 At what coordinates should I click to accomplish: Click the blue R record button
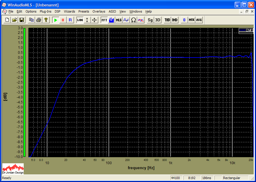(x=70, y=20)
